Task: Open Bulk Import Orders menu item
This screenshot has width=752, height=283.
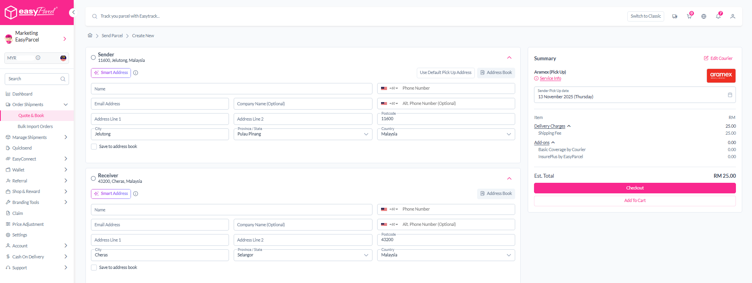Action: tap(35, 126)
